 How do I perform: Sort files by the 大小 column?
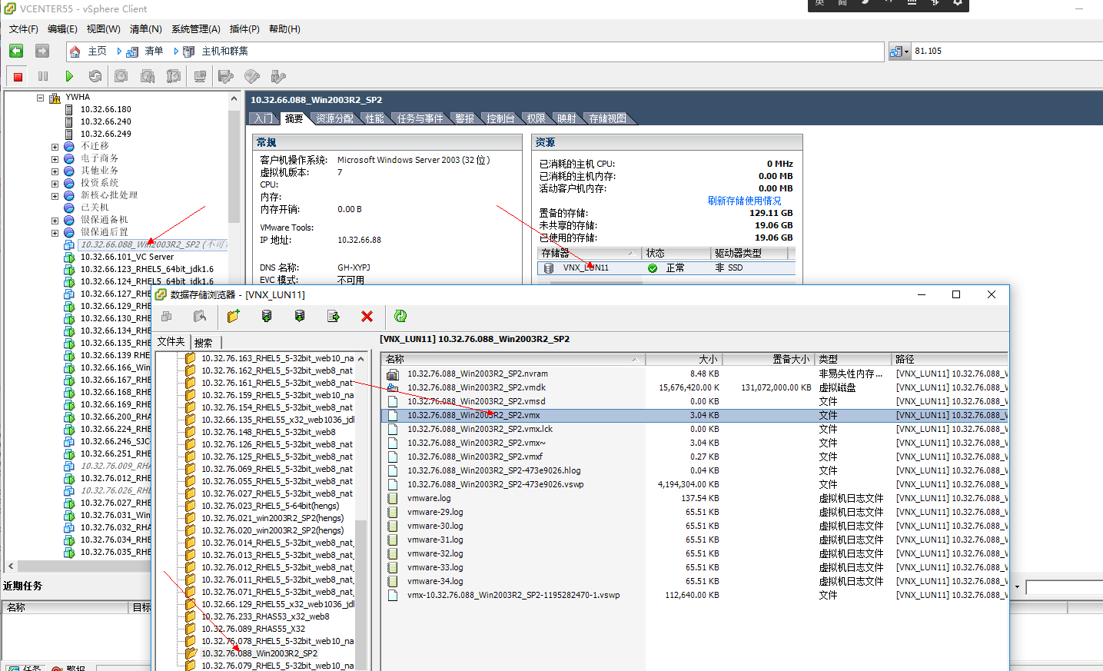pos(684,359)
